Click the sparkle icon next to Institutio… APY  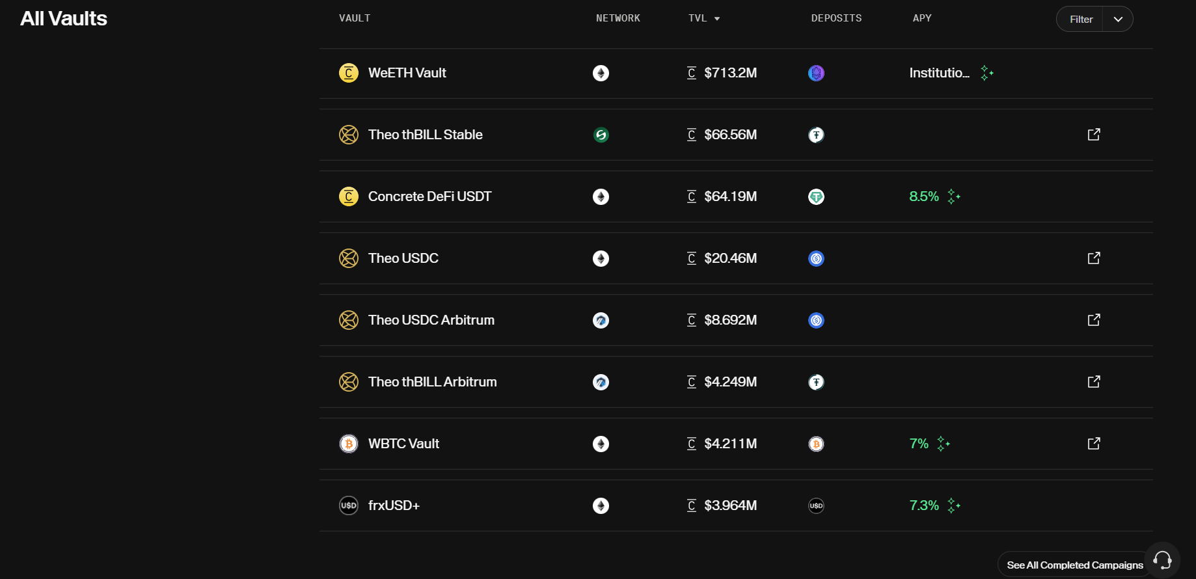(987, 73)
